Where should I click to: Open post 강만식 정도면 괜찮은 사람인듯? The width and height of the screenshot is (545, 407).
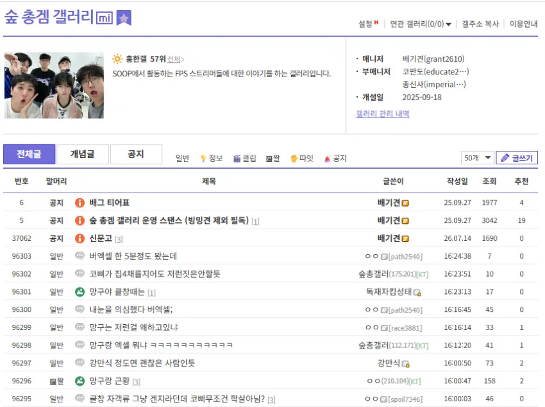pos(142,363)
